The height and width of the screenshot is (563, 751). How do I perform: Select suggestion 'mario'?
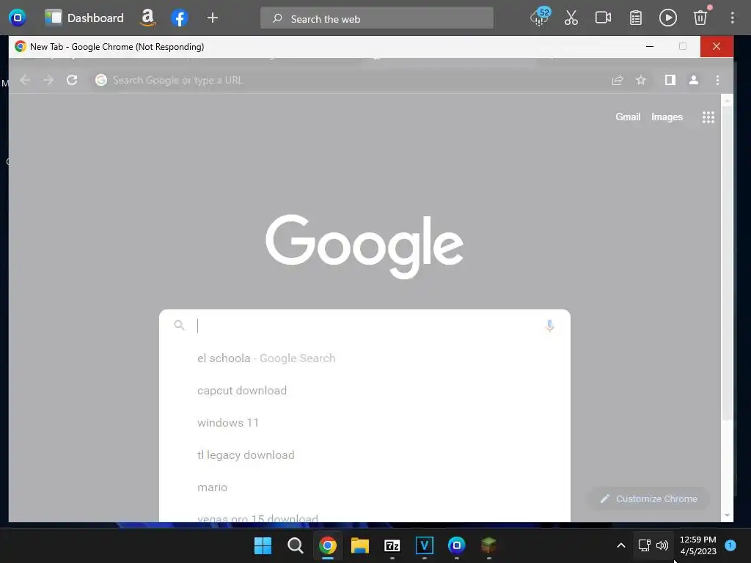coord(364,487)
